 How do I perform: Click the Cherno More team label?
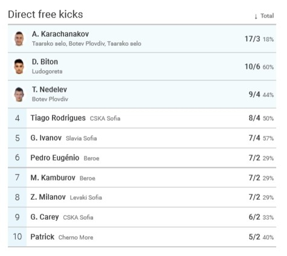(76, 237)
